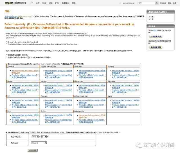Open Kitchen recommended products list
Screen dimensions: 180x153
coord(58,87)
